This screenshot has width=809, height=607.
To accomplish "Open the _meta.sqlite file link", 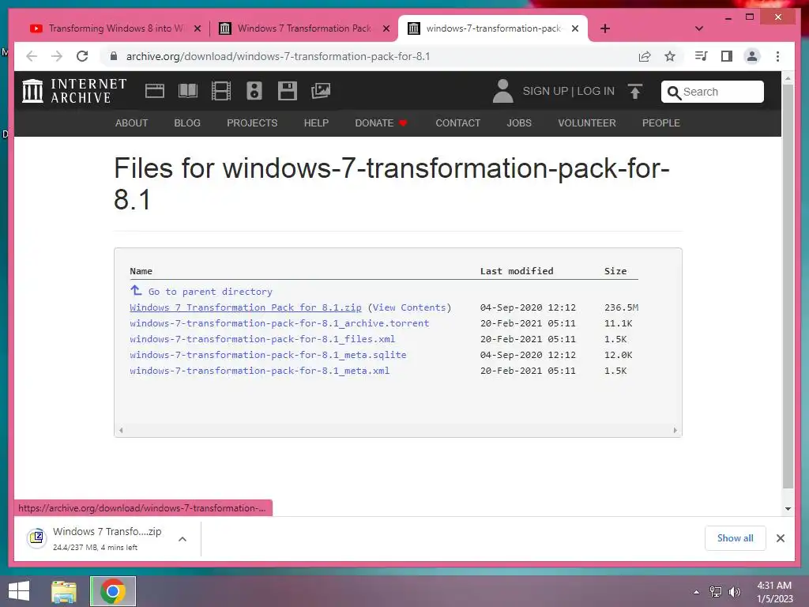I will pos(268,355).
